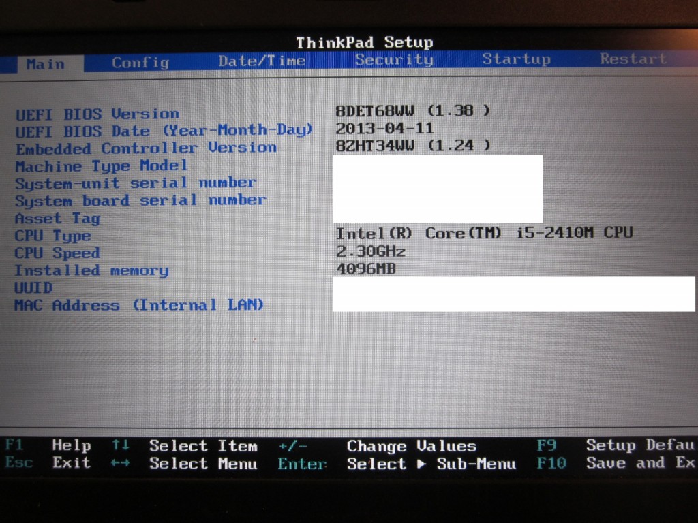The image size is (698, 523).
Task: Select the Asset Tag row
Action: click(x=58, y=219)
